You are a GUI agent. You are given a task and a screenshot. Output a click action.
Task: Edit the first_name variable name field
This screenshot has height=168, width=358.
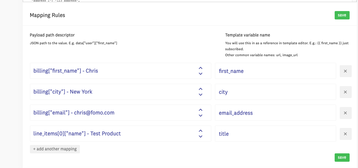tap(275, 71)
